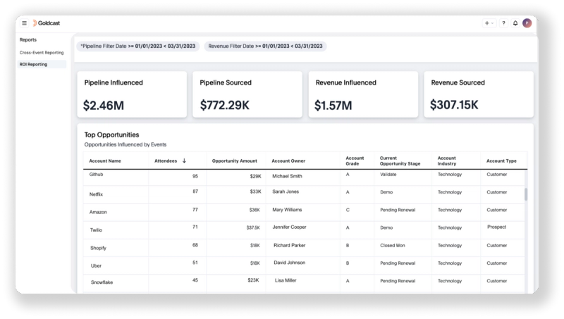Select the Twilio account name

96,230
